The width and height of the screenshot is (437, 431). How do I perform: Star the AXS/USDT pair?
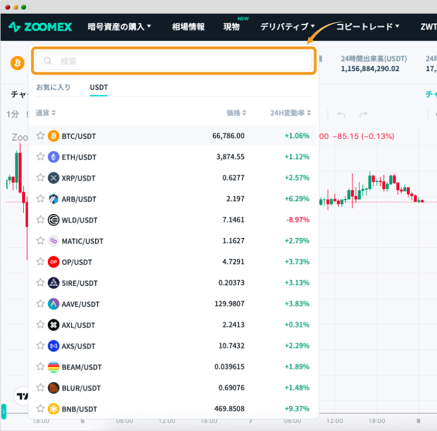(x=40, y=346)
